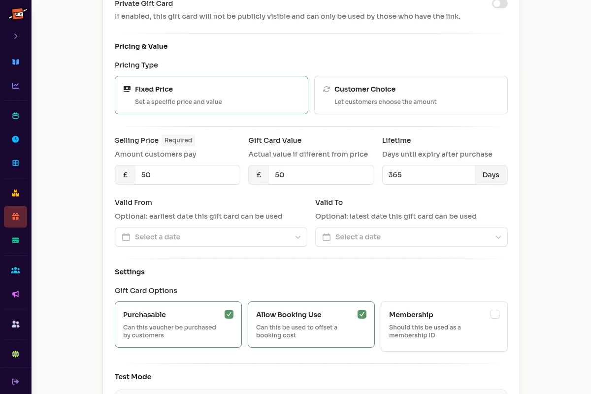Click the Gift Card Value input field

(x=321, y=175)
